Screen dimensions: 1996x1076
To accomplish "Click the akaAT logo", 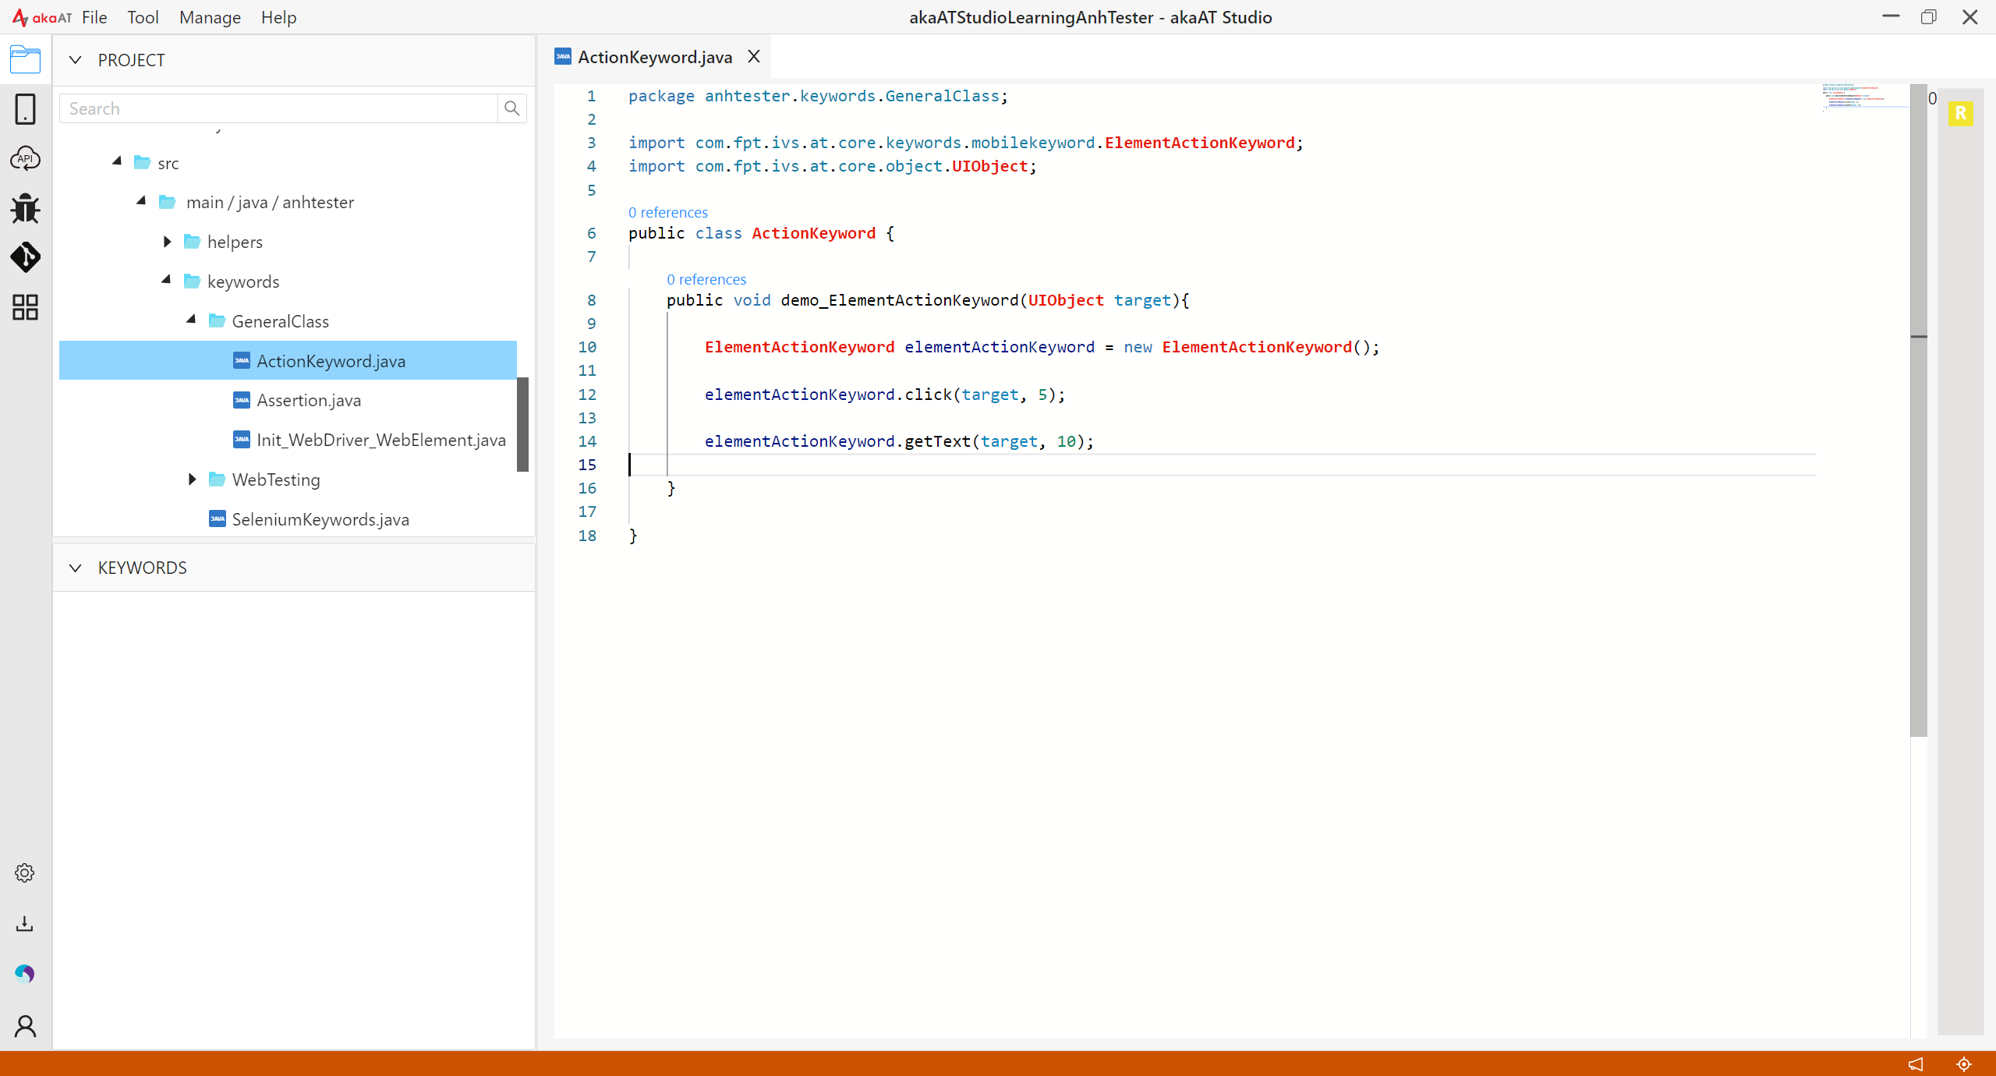I will click(42, 17).
